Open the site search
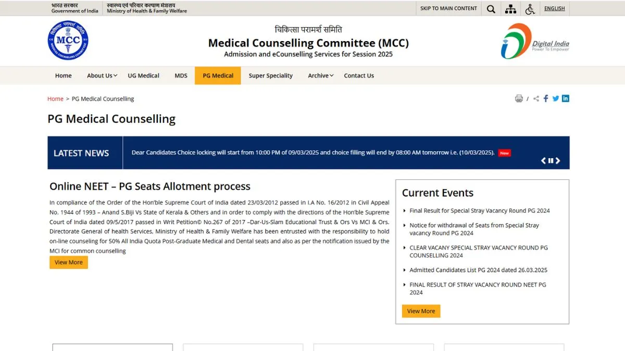This screenshot has width=625, height=351. [490, 8]
